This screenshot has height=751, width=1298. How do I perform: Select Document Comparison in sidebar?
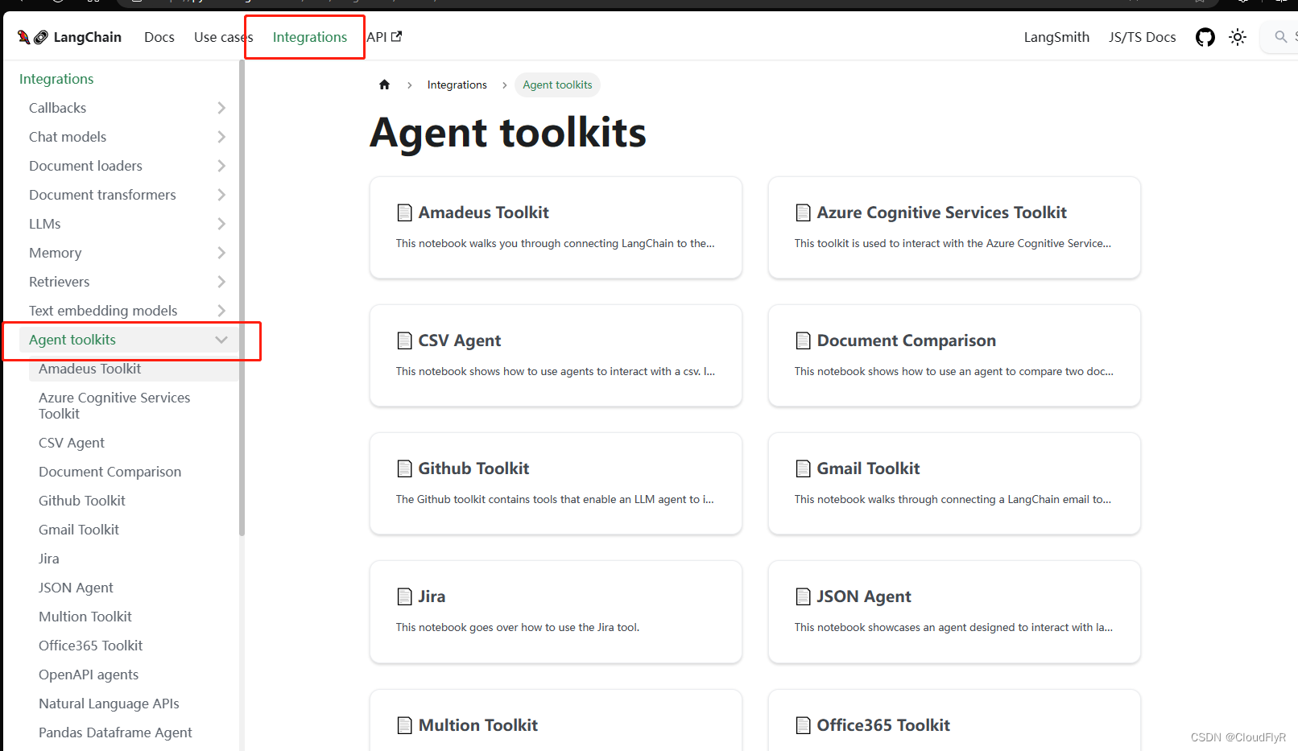110,472
